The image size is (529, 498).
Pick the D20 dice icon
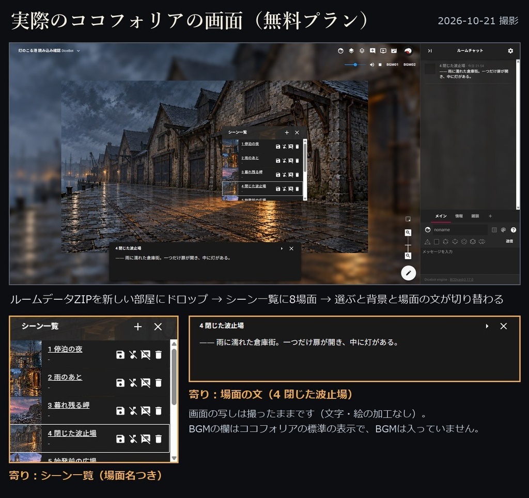[473, 242]
